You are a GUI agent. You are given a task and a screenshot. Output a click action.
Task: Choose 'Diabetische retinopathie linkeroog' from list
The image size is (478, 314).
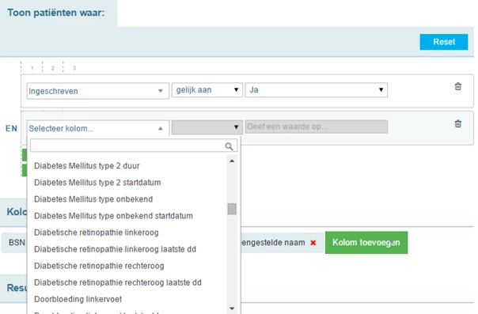coord(97,233)
